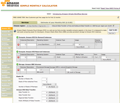Viewport: 120px width, 103px height.
Task: Select Amazon SES in the sidebar
Action: pyautogui.click(x=7, y=51)
